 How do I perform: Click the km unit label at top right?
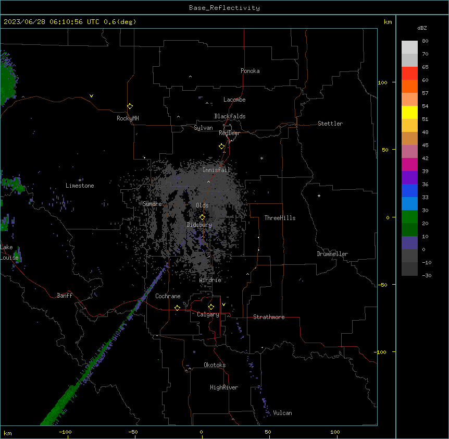[388, 22]
